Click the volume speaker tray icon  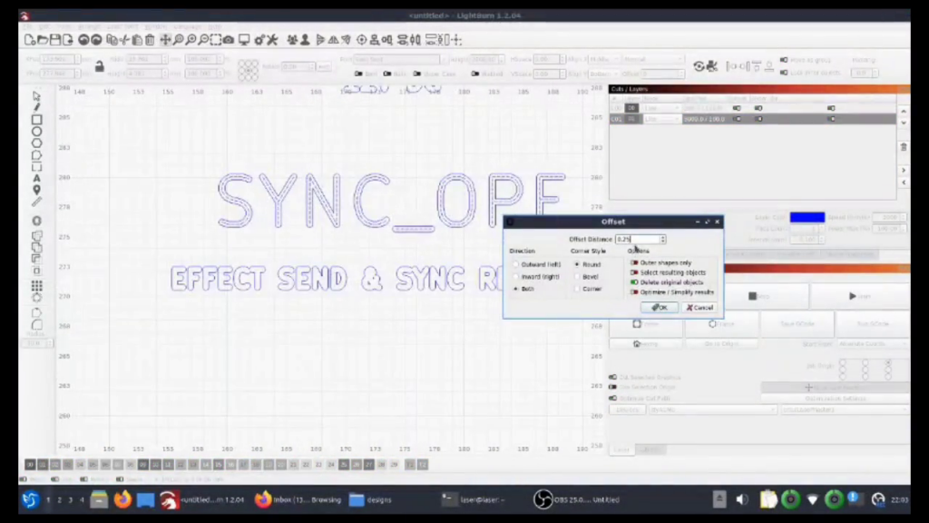[742, 500]
